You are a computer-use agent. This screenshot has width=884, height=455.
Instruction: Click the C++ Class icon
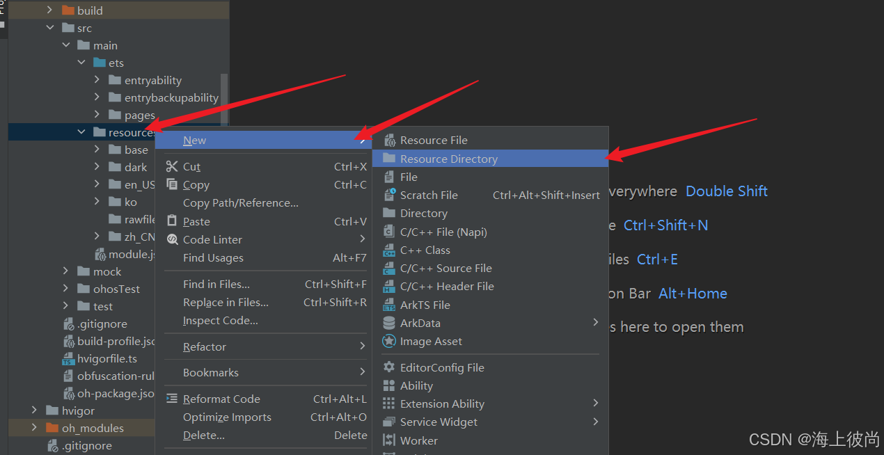point(389,250)
